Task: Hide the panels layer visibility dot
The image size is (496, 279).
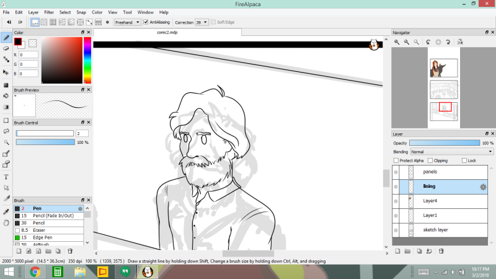Action: [396, 172]
